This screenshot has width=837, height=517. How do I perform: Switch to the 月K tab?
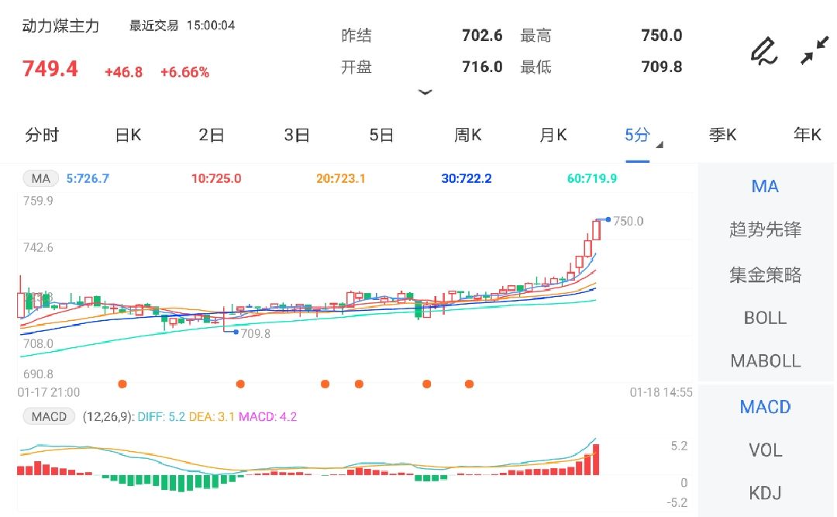click(x=553, y=135)
